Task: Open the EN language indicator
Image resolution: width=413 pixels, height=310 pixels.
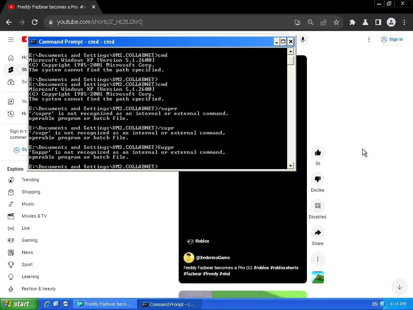Action: 375,304
